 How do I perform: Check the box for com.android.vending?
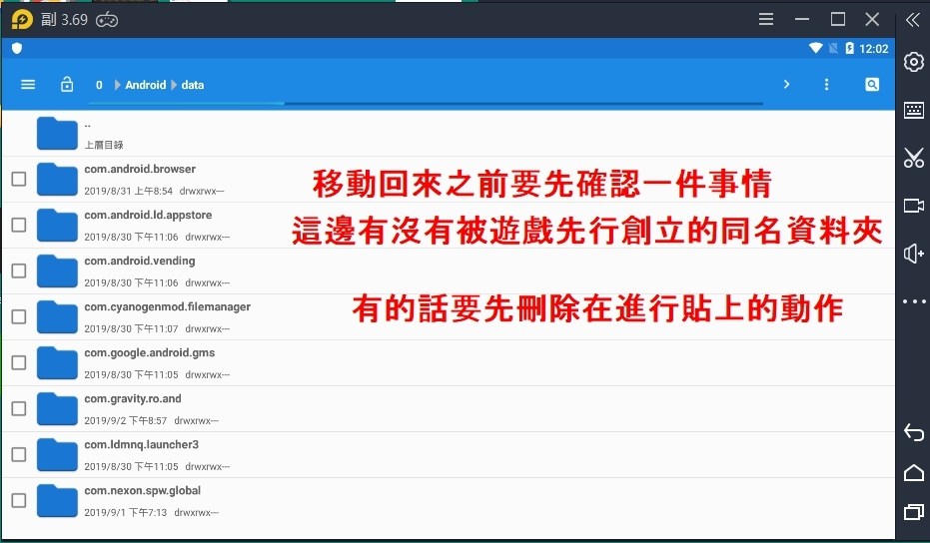tap(19, 271)
